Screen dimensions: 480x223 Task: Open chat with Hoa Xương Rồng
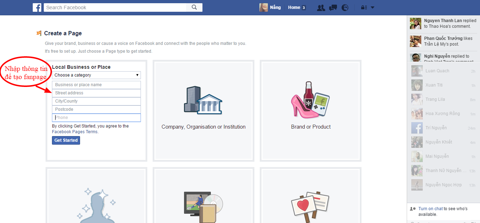pyautogui.click(x=443, y=114)
